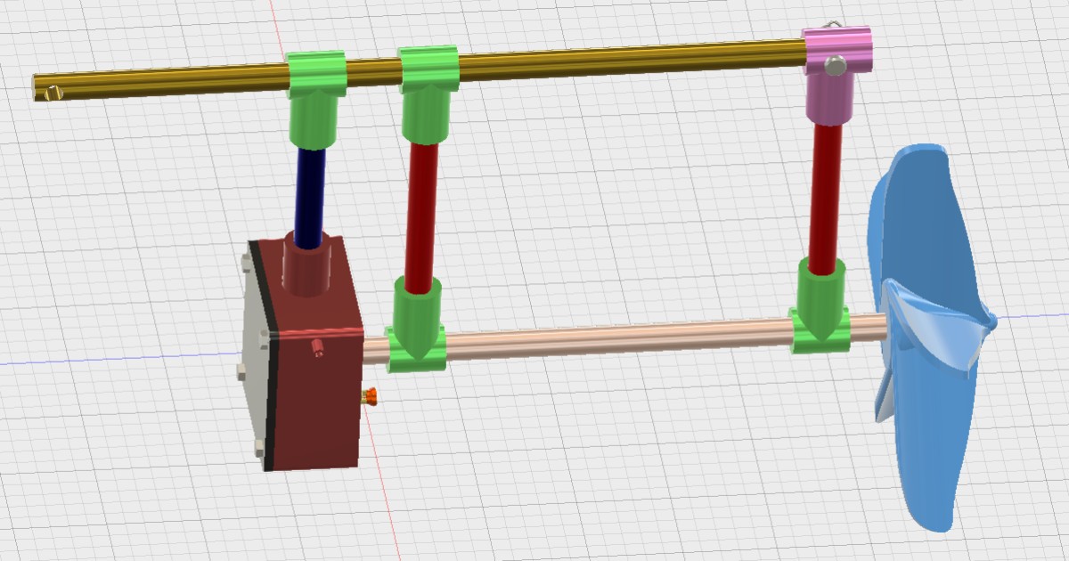Select the small maroon shaft stub on the gearbox
Viewport: 1069px width, 561px height.
pyautogui.click(x=318, y=347)
